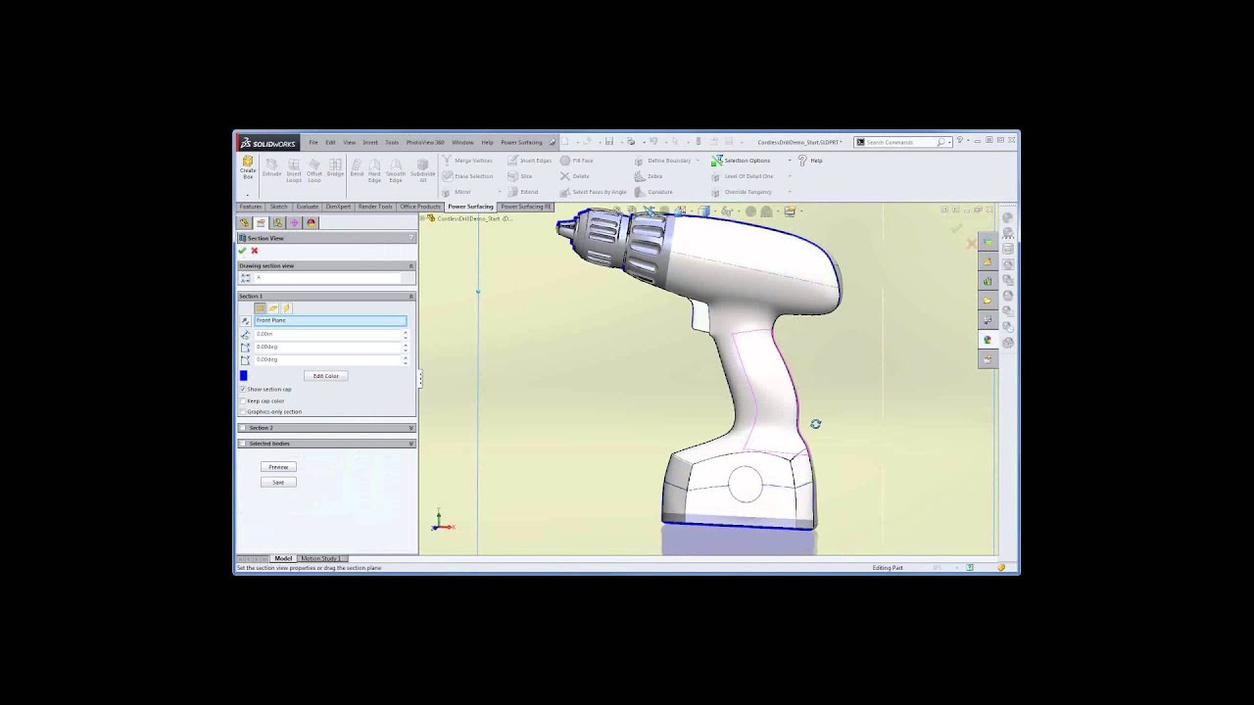The height and width of the screenshot is (705, 1254).
Task: Open the Override Tangency dropdown
Action: tap(790, 192)
